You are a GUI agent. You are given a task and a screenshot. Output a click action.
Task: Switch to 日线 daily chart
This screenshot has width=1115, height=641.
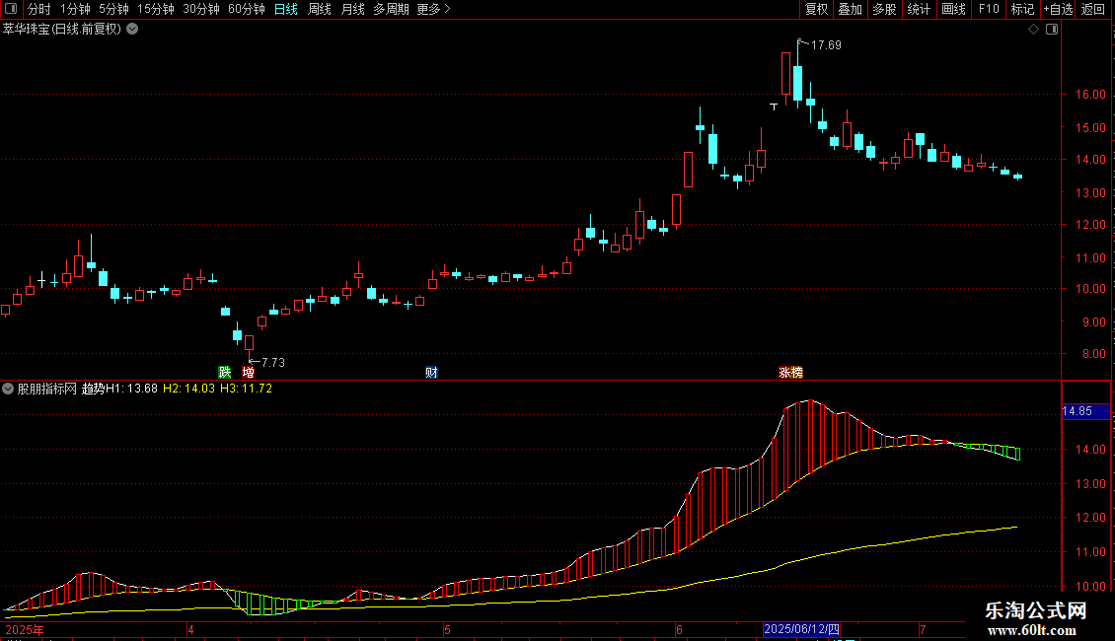[286, 9]
